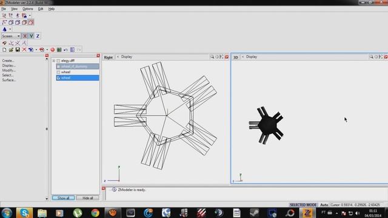Open the View menu

[x=14, y=9]
